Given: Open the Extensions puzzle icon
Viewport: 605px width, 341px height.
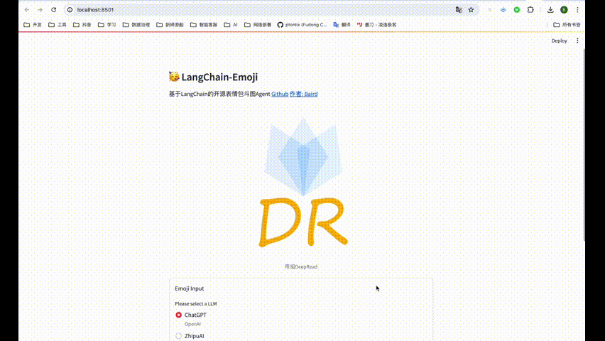Looking at the screenshot, I should click(x=530, y=10).
